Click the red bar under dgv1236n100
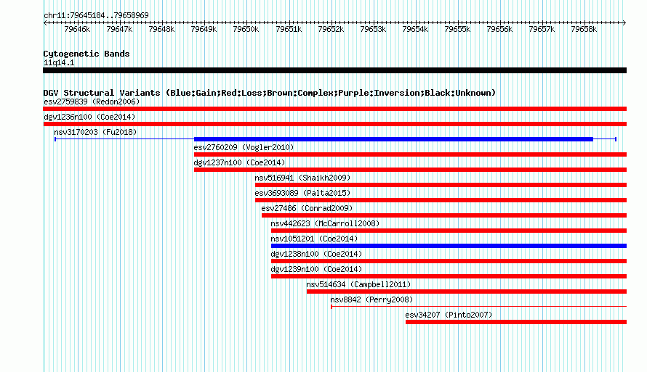 pos(334,124)
